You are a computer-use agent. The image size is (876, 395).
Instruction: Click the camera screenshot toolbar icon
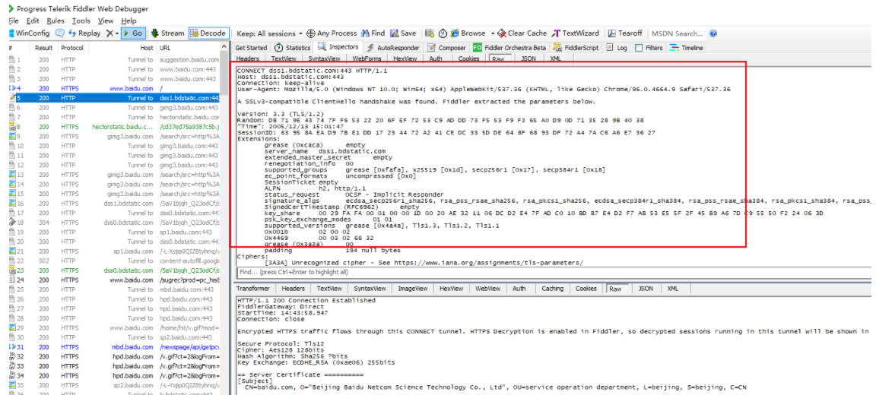(x=430, y=33)
